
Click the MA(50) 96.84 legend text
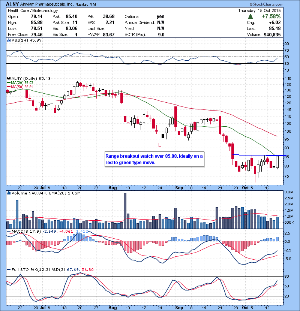tap(22, 87)
